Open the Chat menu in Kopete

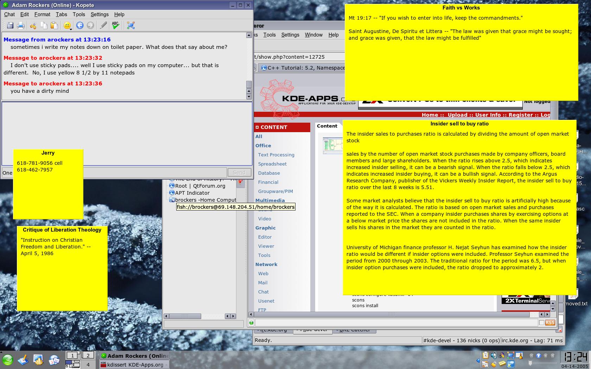pyautogui.click(x=9, y=14)
